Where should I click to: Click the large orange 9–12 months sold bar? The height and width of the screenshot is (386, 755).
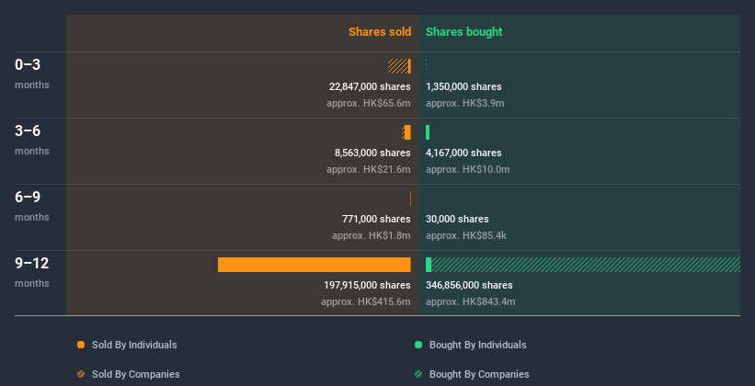(x=314, y=265)
